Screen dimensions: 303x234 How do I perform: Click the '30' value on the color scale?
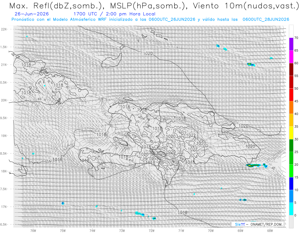pyautogui.click(x=296, y=139)
